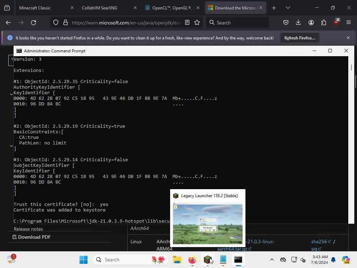Open the sig link for Linux AArch64
Screen dimensions: 357x268
(x=316, y=249)
